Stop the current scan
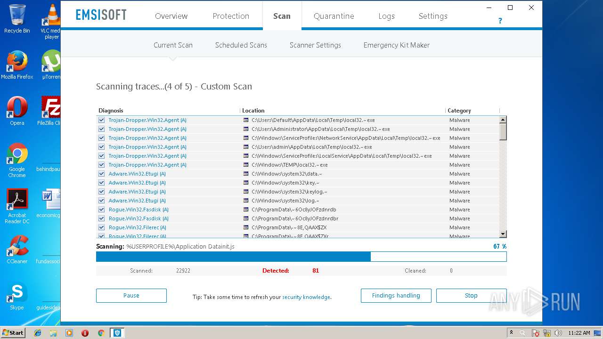 [472, 296]
